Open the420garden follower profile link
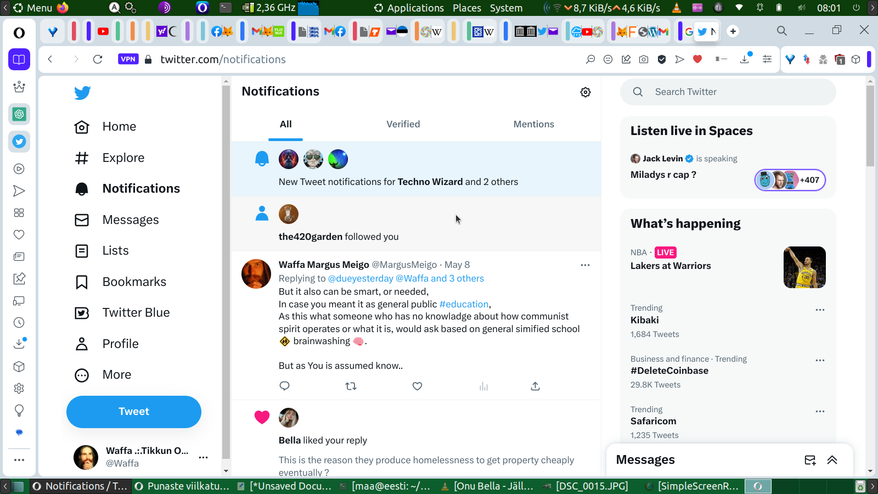 click(x=311, y=237)
